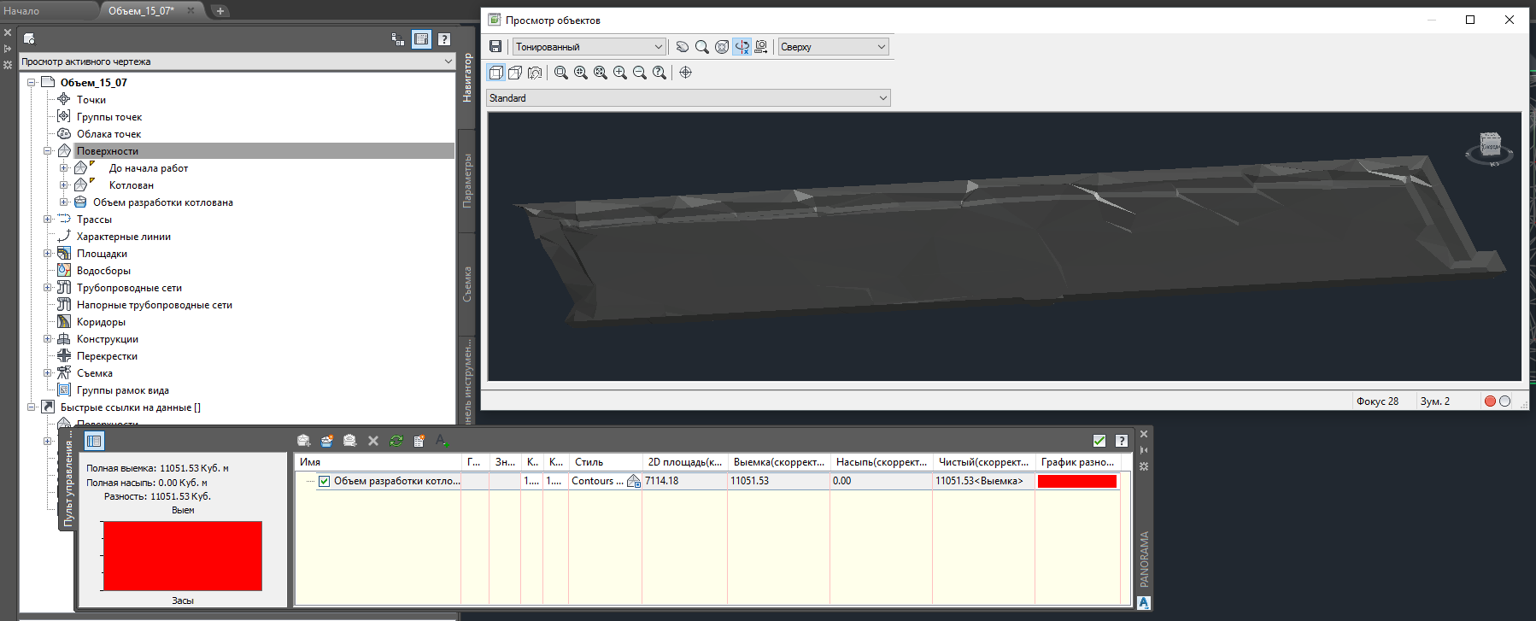Screen dimensions: 1536x621
Task: Open the 'Сверху' view direction dropdown
Action: (833, 47)
